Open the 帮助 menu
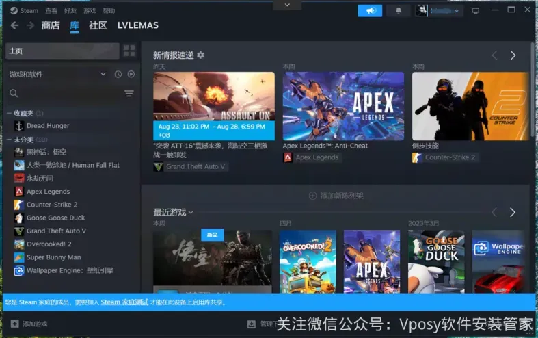 (109, 11)
